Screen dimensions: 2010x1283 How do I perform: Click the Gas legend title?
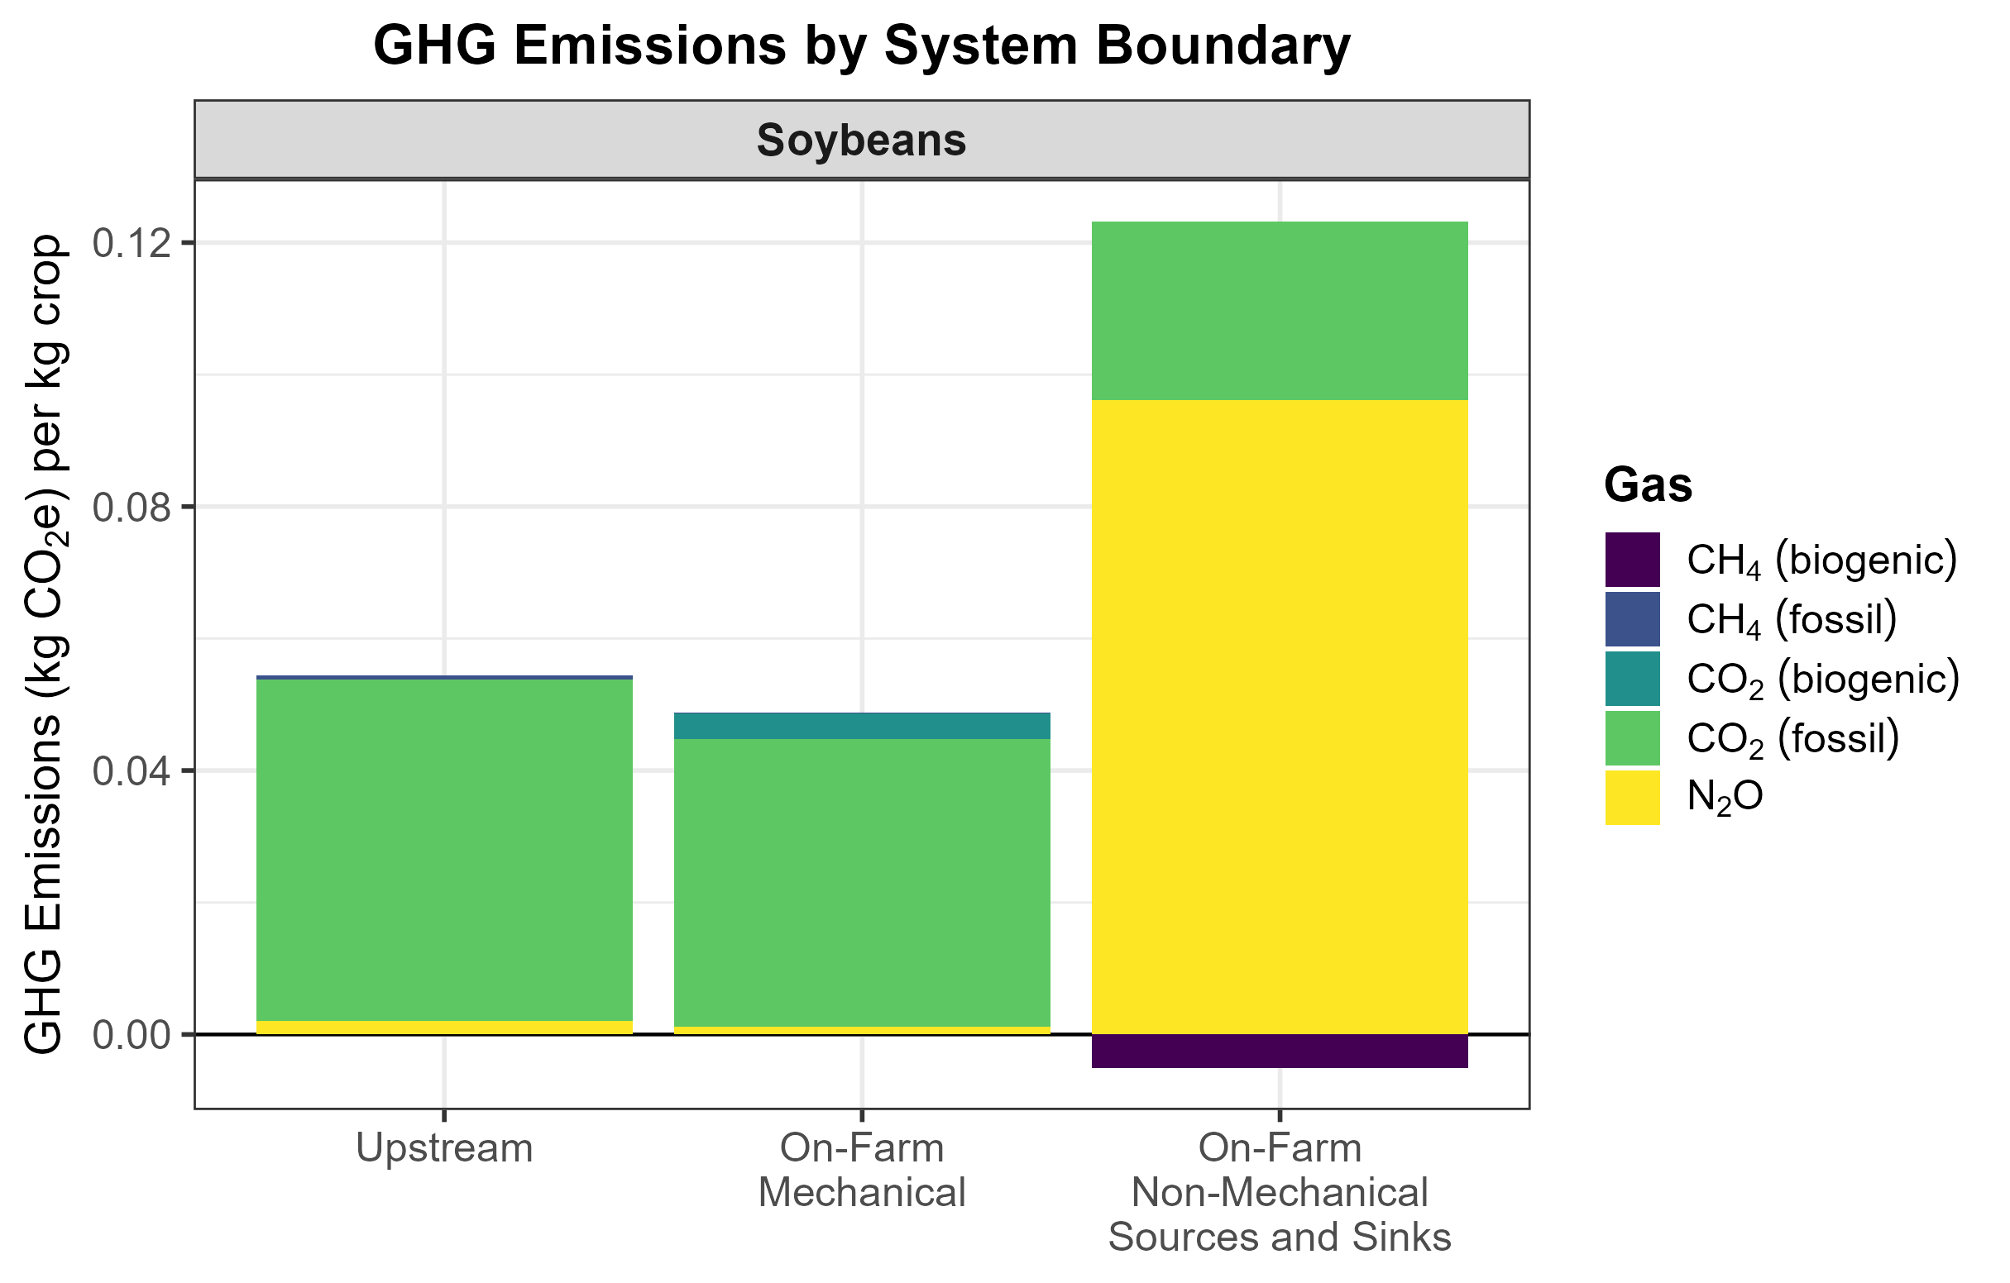pyautogui.click(x=1648, y=485)
